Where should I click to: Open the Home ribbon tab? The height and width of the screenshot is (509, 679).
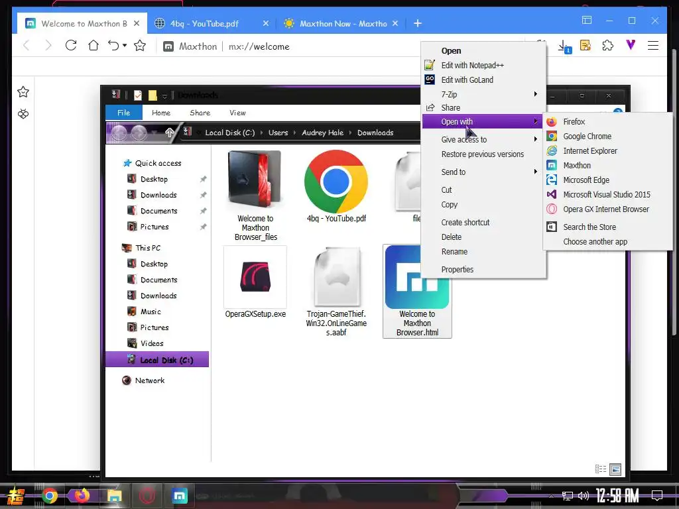(x=161, y=113)
